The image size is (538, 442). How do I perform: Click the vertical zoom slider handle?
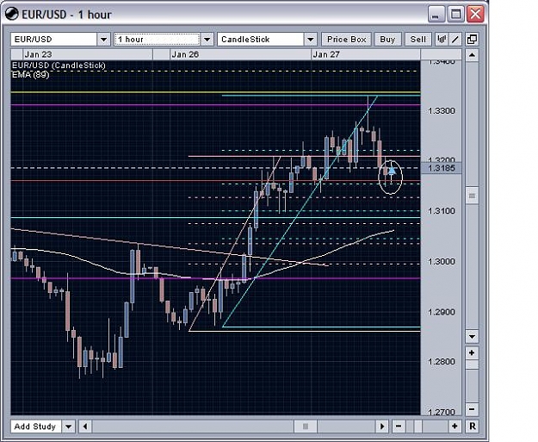point(472,364)
